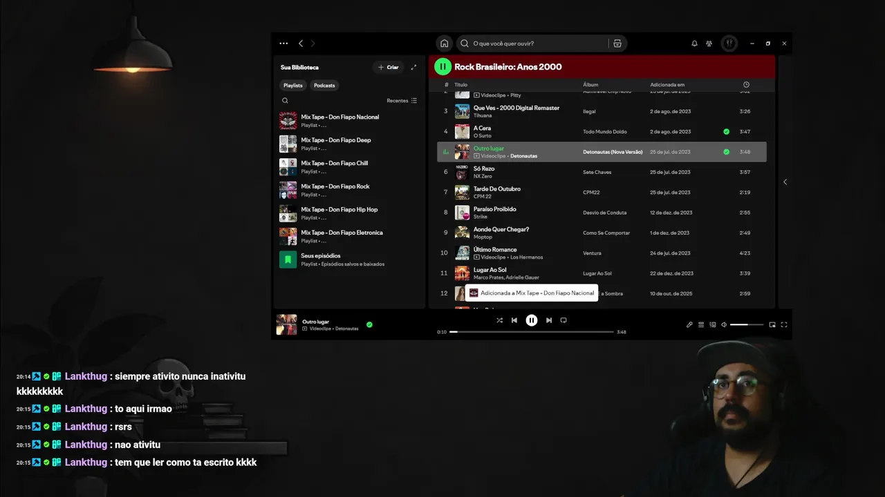Open artist Tihuana link

483,115
